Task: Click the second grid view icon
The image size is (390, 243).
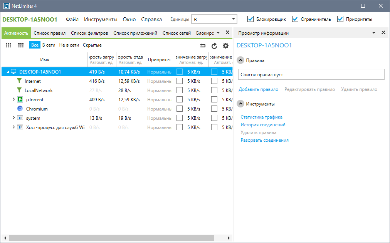Action: [x=21, y=45]
